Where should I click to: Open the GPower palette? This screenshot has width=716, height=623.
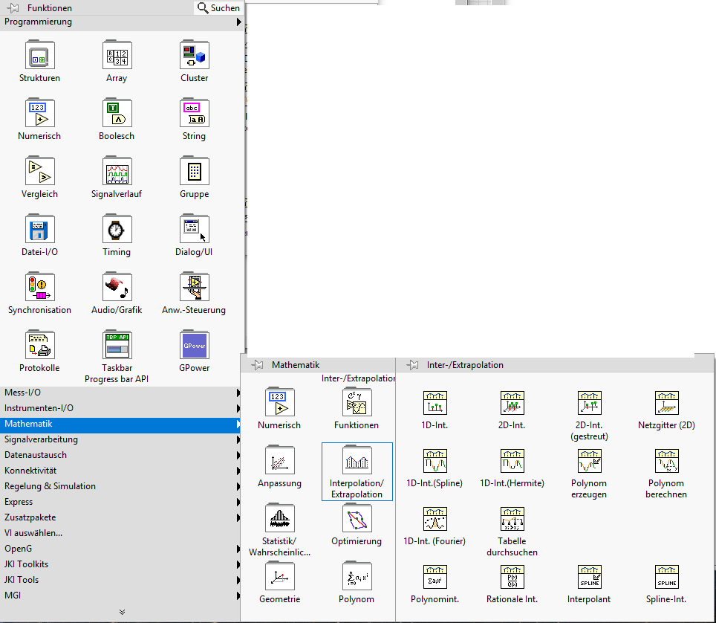click(195, 346)
